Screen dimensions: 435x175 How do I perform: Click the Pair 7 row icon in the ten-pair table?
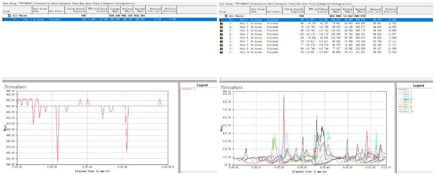[220, 41]
